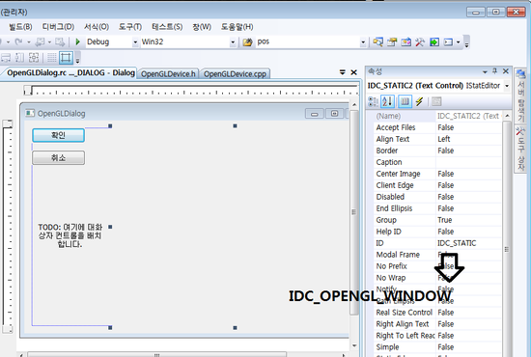The width and height of the screenshot is (531, 357).
Task: Open 창(W) menu
Action: [x=202, y=27]
